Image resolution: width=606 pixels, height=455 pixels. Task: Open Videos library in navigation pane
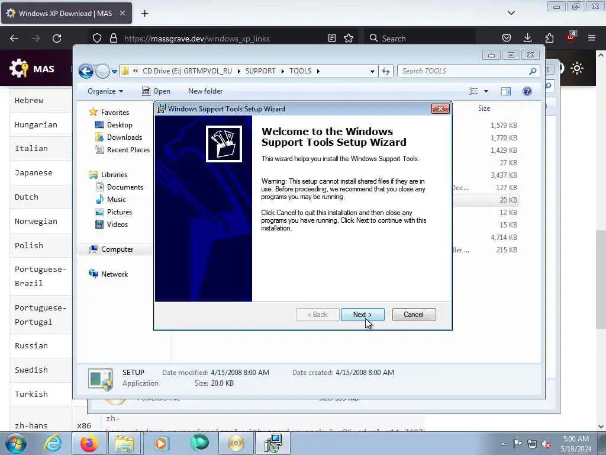[x=117, y=225]
